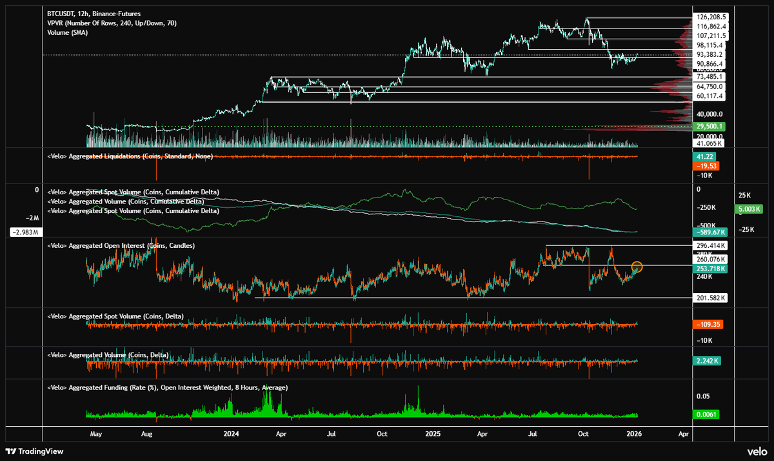Click the Aggregated Open Interest indicator title

pos(121,246)
